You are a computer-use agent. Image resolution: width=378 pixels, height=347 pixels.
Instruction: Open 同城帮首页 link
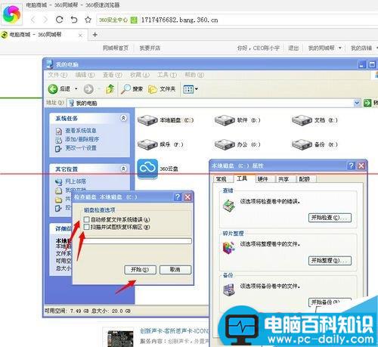(x=116, y=48)
